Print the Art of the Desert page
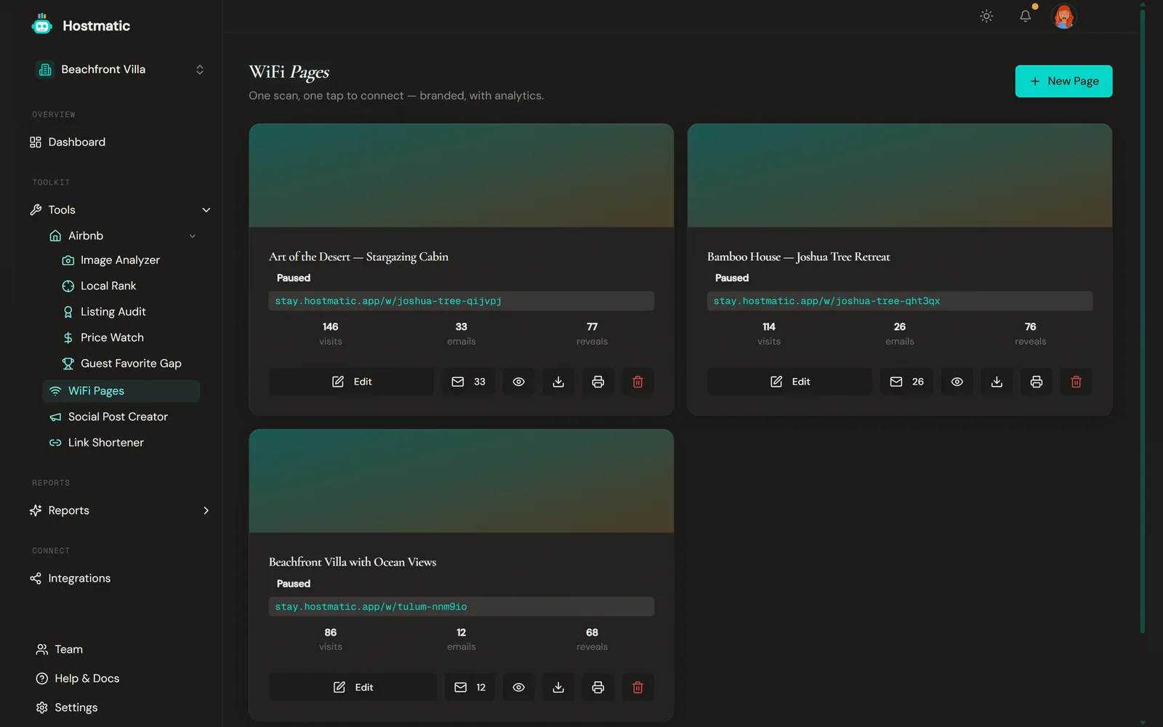The image size is (1163, 727). coord(597,382)
